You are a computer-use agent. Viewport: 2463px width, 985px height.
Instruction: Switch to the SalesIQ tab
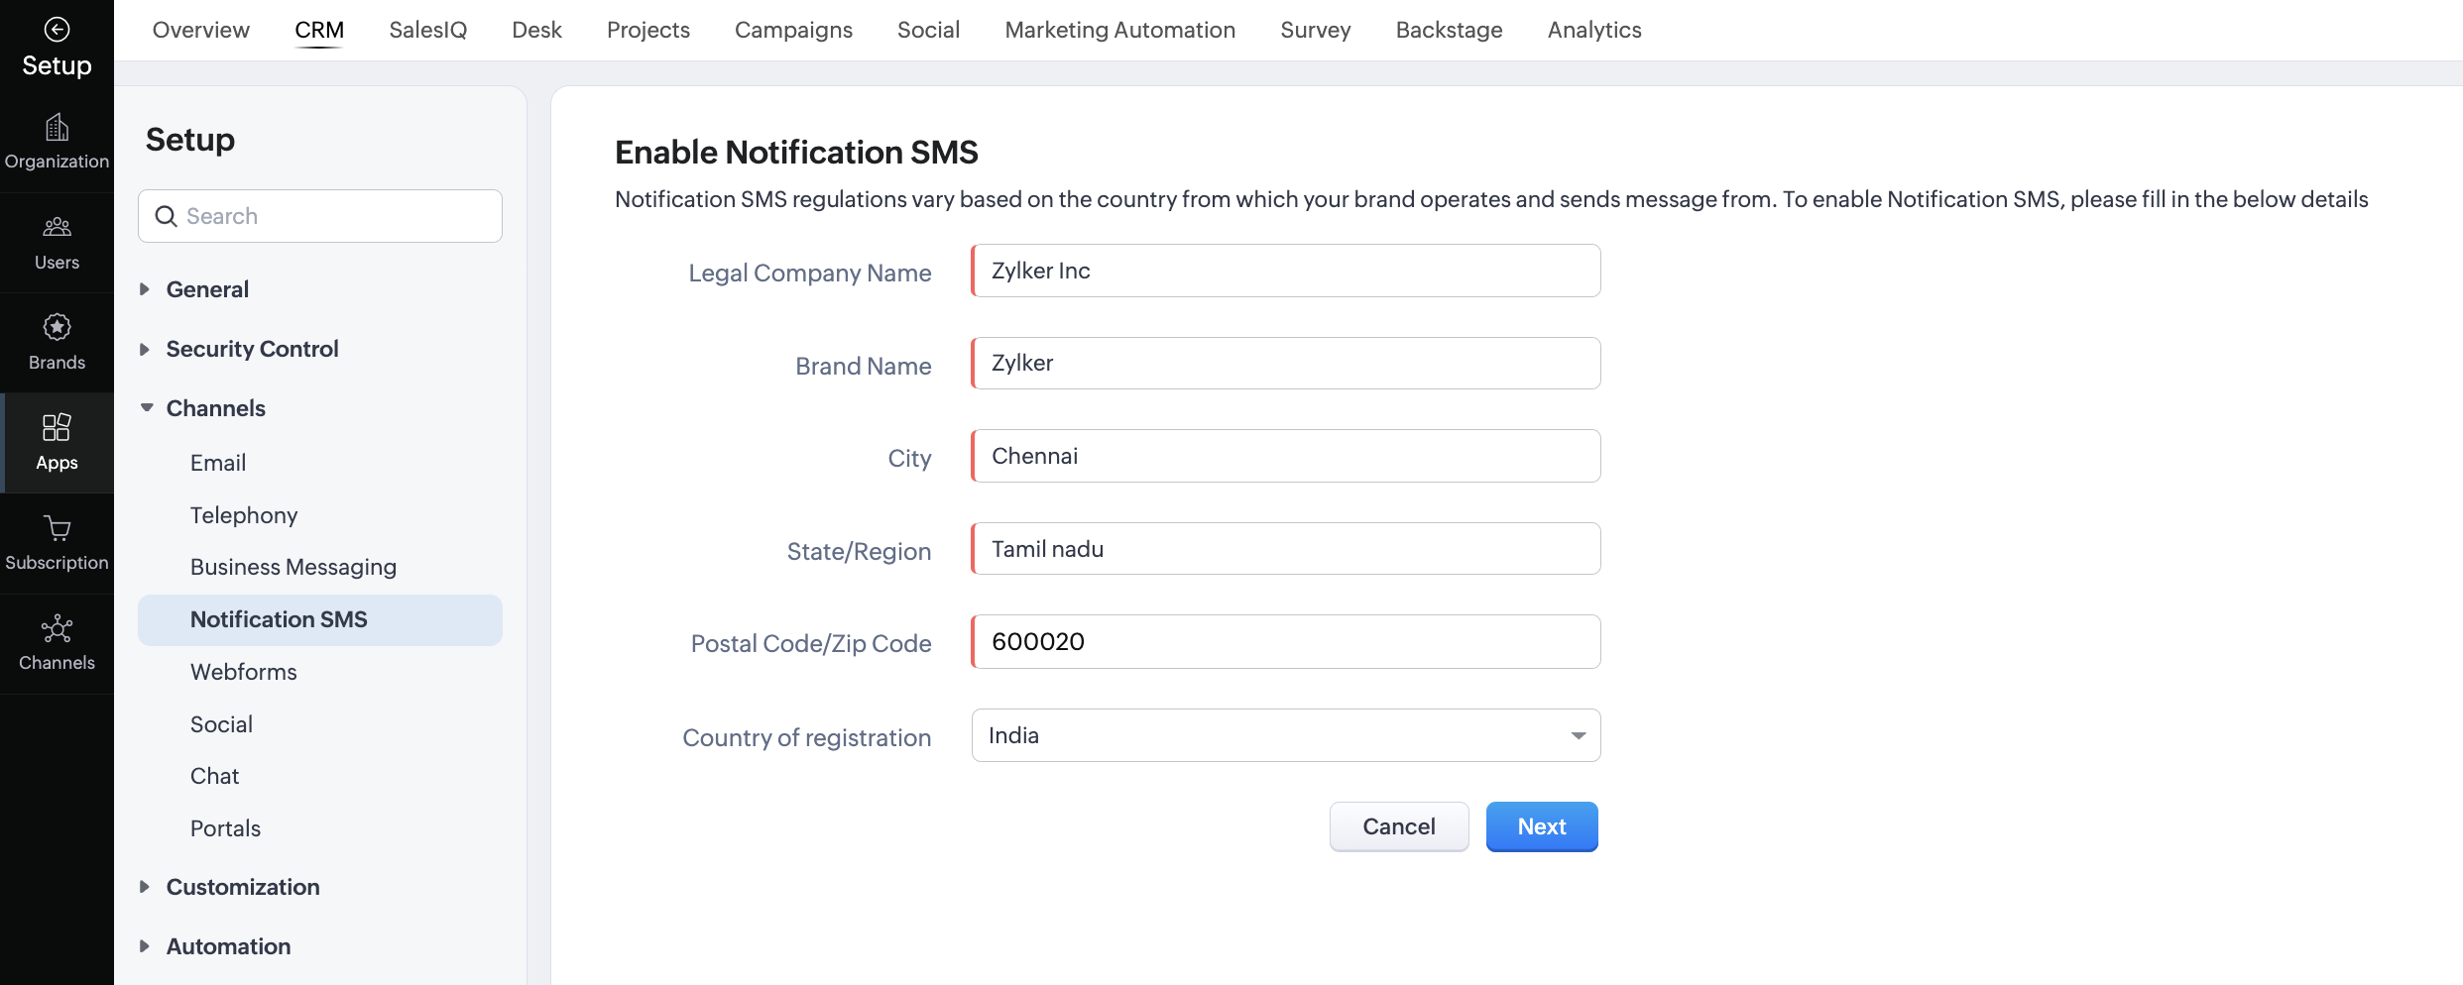tap(427, 30)
